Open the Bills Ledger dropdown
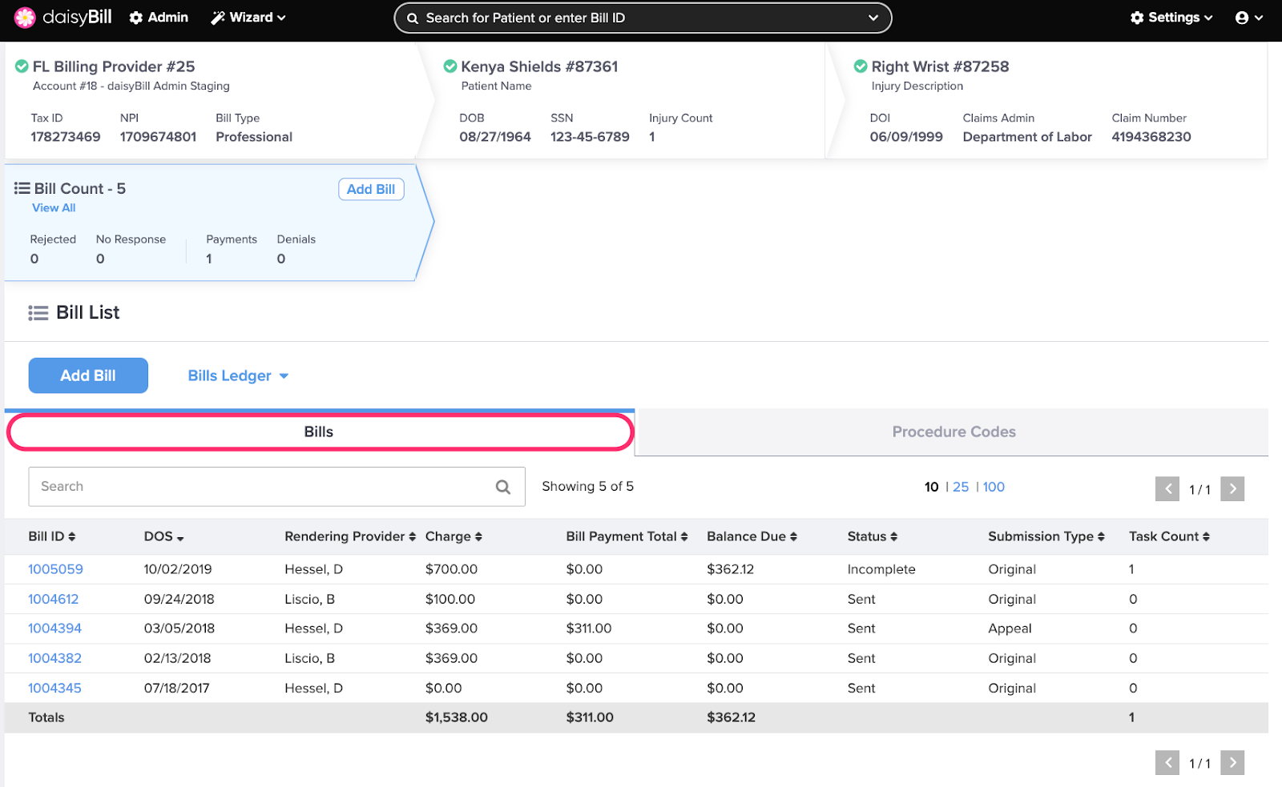The height and width of the screenshot is (787, 1282). 238,375
